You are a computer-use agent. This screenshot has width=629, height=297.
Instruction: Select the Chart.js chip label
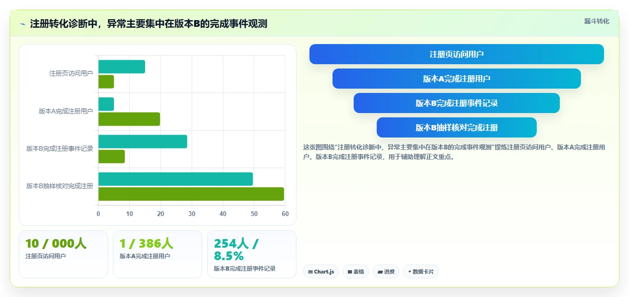(x=324, y=272)
